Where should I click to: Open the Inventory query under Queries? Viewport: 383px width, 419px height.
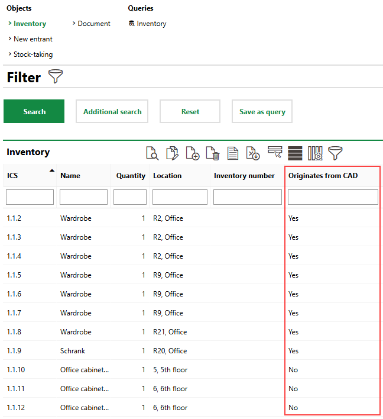coord(151,24)
